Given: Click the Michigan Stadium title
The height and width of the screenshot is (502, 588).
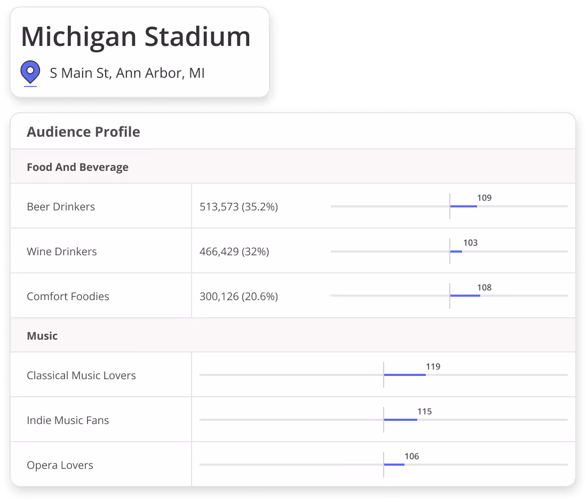Looking at the screenshot, I should [136, 36].
